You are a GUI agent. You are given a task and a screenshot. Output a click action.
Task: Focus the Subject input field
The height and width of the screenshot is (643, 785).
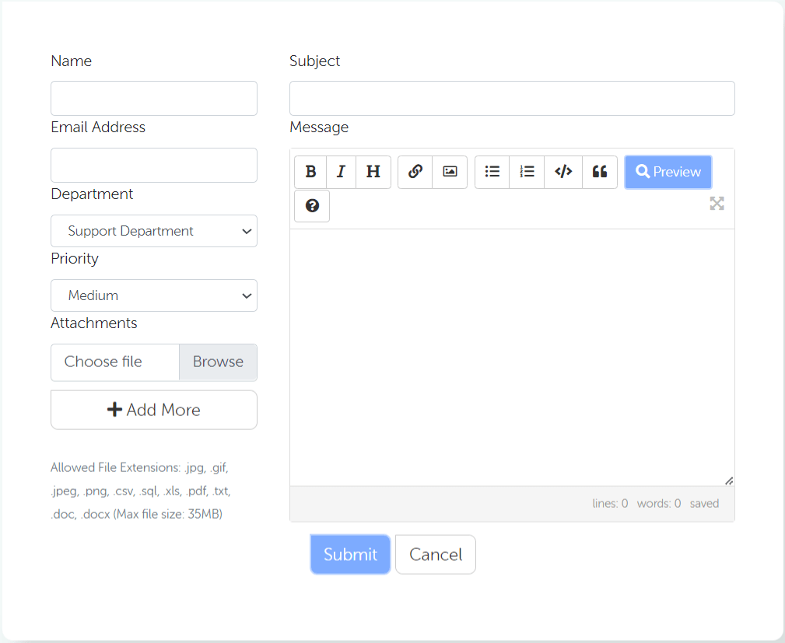tap(512, 99)
